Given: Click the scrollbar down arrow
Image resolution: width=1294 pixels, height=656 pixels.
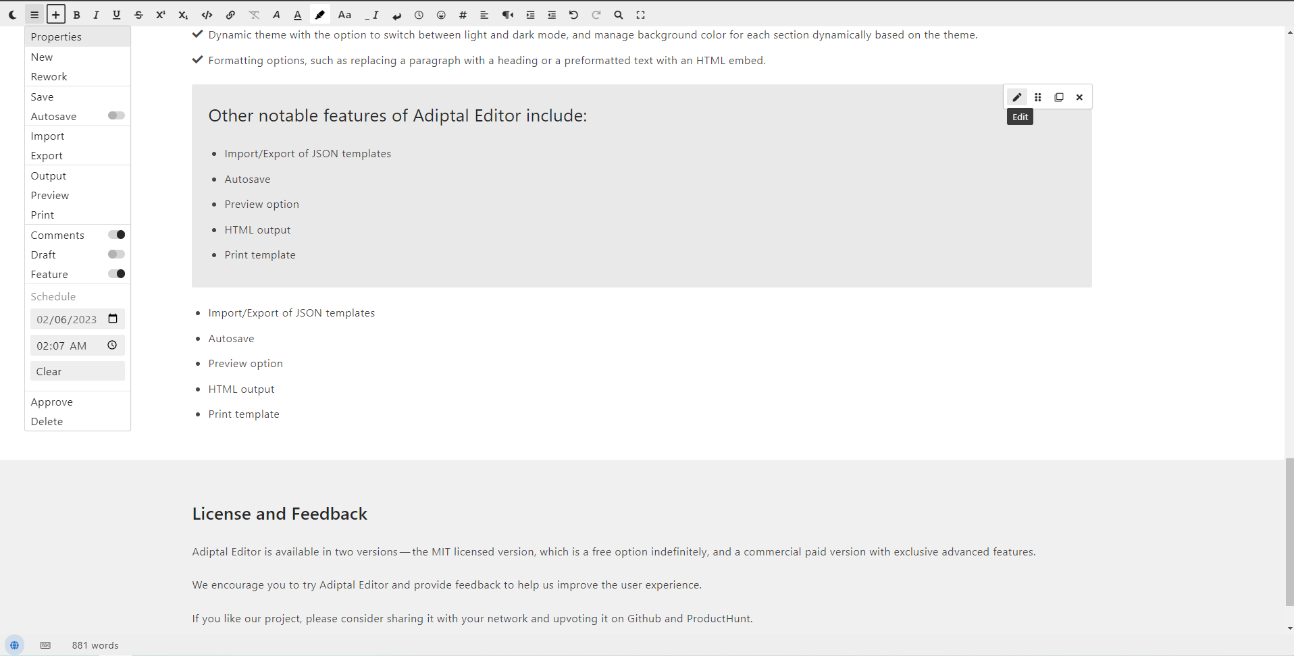Looking at the screenshot, I should (x=1289, y=628).
